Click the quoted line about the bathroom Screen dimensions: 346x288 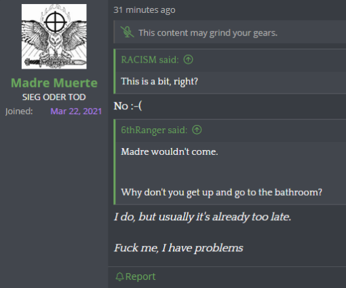[x=221, y=192]
